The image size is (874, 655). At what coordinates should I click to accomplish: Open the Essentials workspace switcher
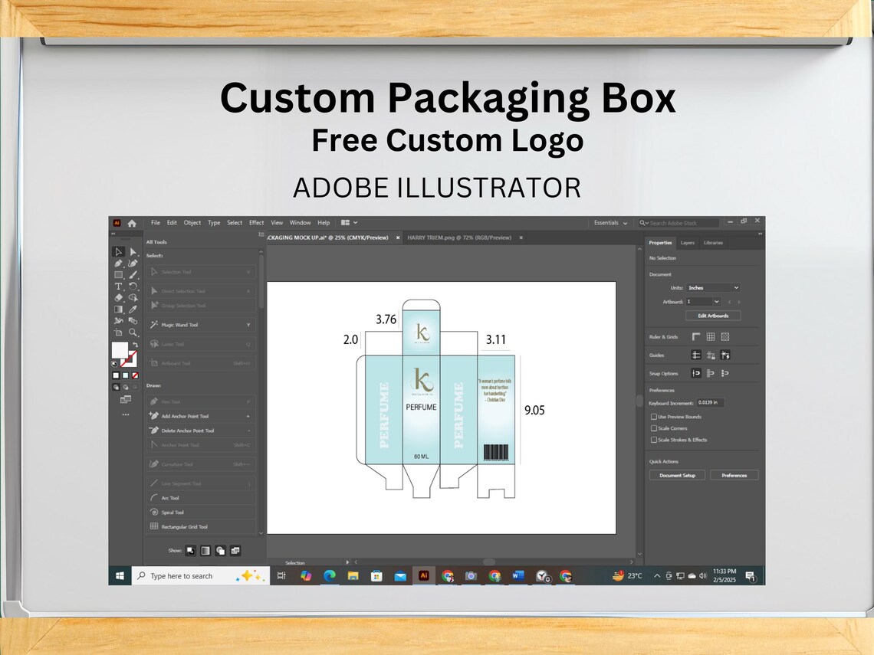610,222
